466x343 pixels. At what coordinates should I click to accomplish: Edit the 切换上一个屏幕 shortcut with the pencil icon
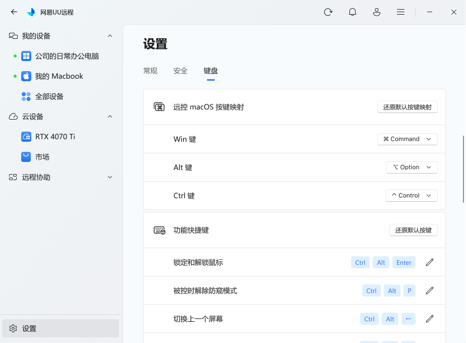point(430,319)
